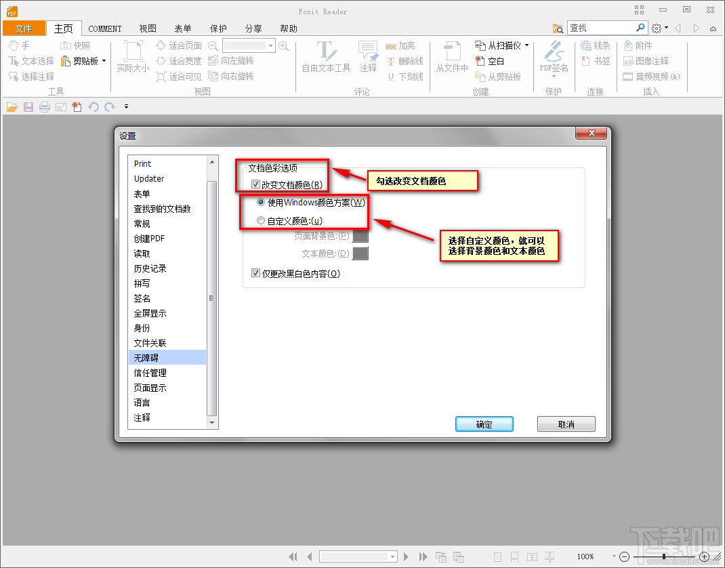725x568 pixels.
Task: Click the 确定 button
Action: [x=484, y=424]
